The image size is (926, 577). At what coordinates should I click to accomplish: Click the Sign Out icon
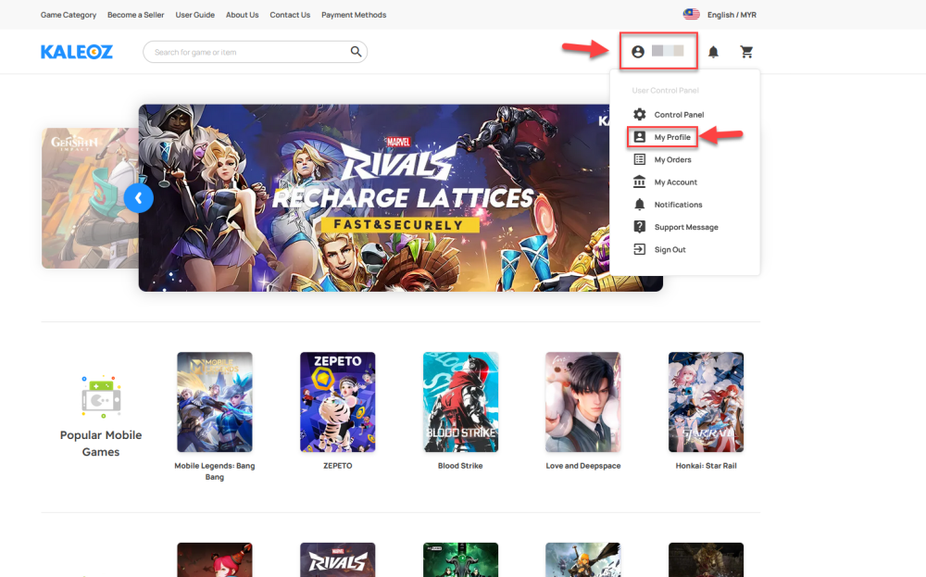(x=639, y=250)
